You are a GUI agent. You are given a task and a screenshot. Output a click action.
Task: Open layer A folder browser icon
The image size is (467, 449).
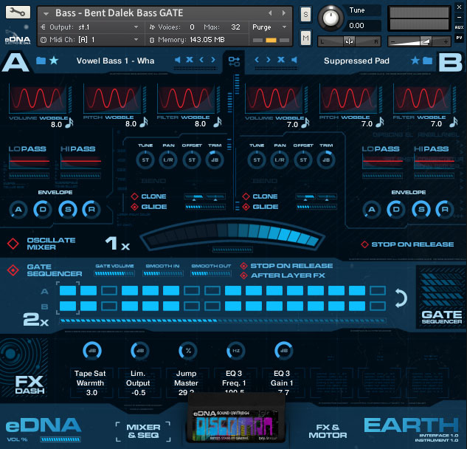[x=41, y=61]
